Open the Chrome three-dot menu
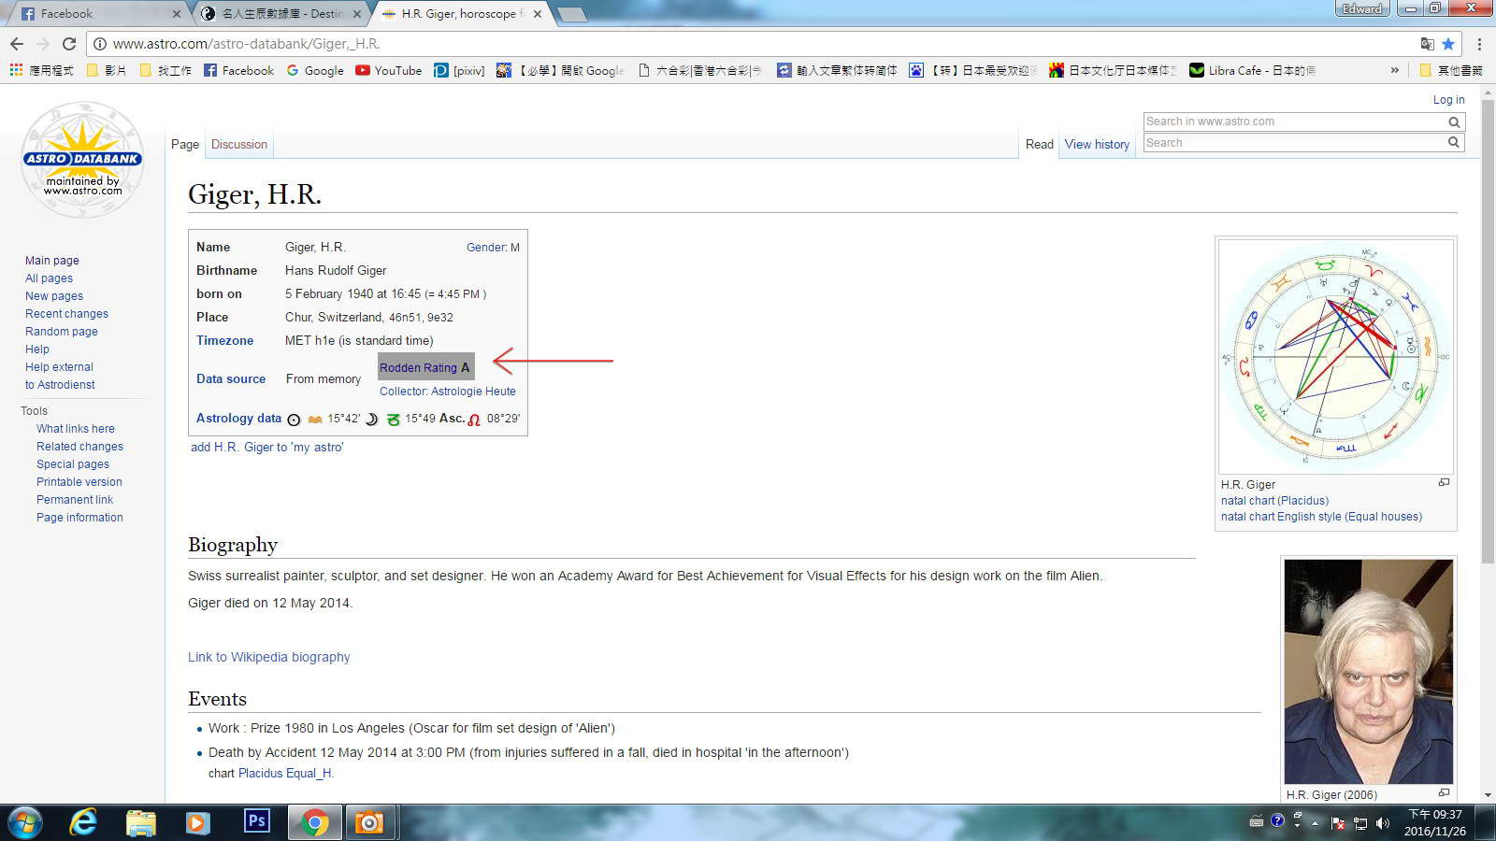Viewport: 1496px width, 841px height. tap(1479, 44)
